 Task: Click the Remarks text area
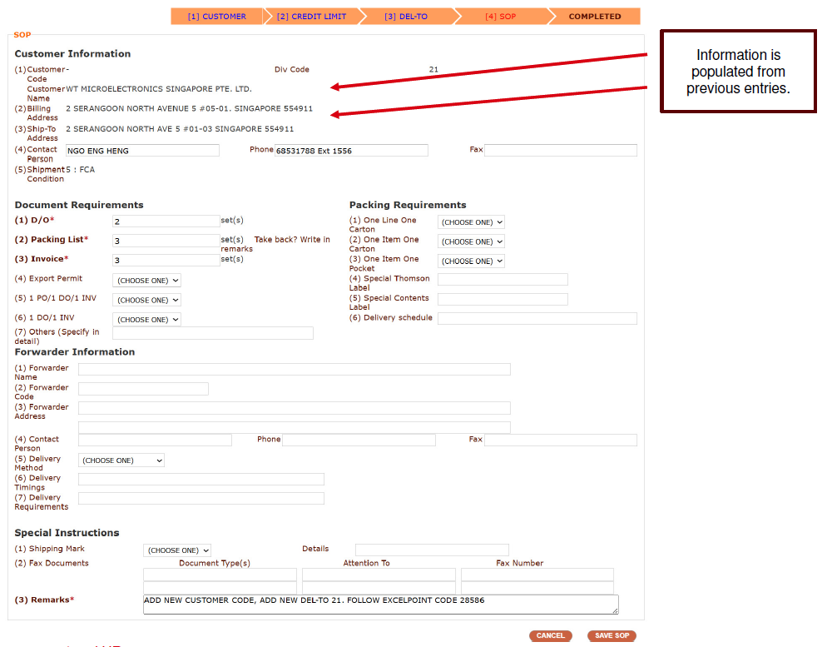pyautogui.click(x=380, y=605)
